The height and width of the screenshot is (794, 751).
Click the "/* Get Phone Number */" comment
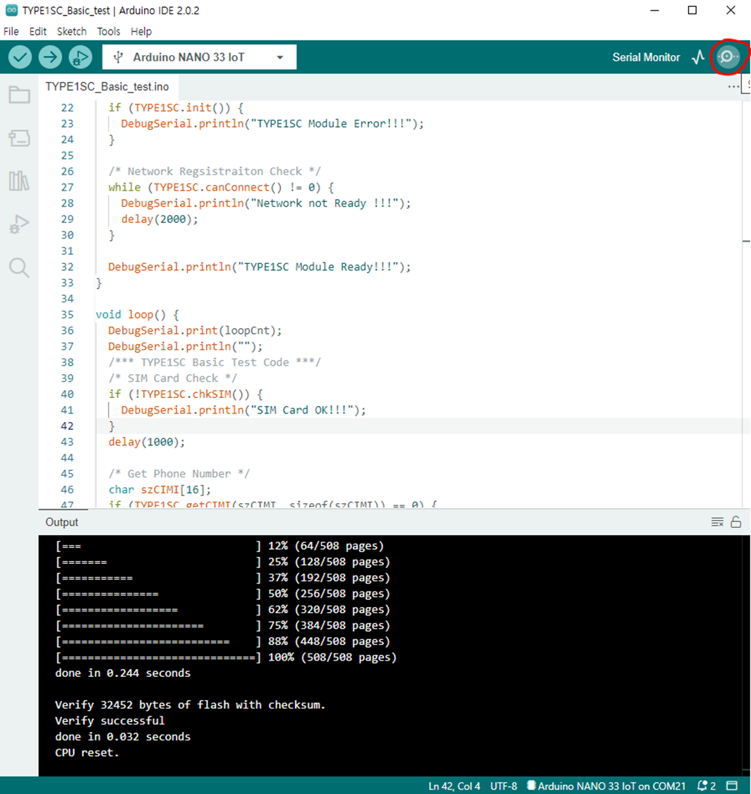pos(179,474)
